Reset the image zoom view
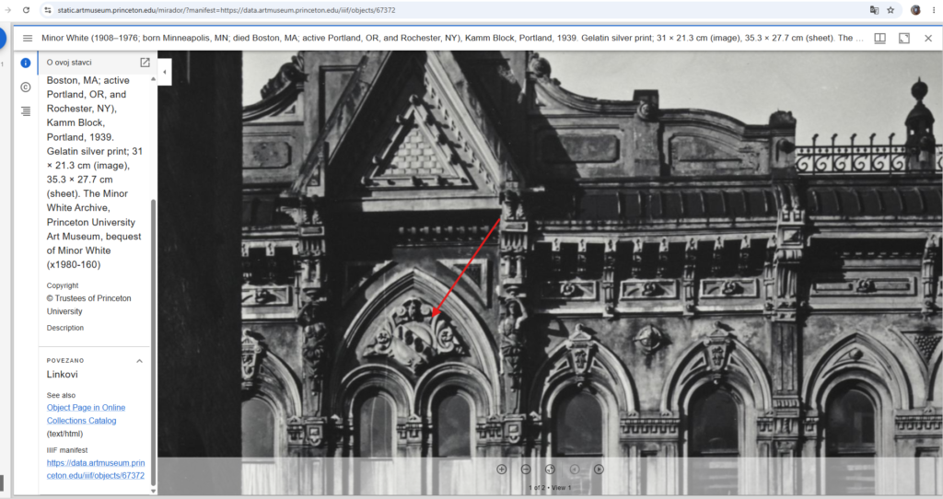Image resolution: width=943 pixels, height=499 pixels. [550, 469]
